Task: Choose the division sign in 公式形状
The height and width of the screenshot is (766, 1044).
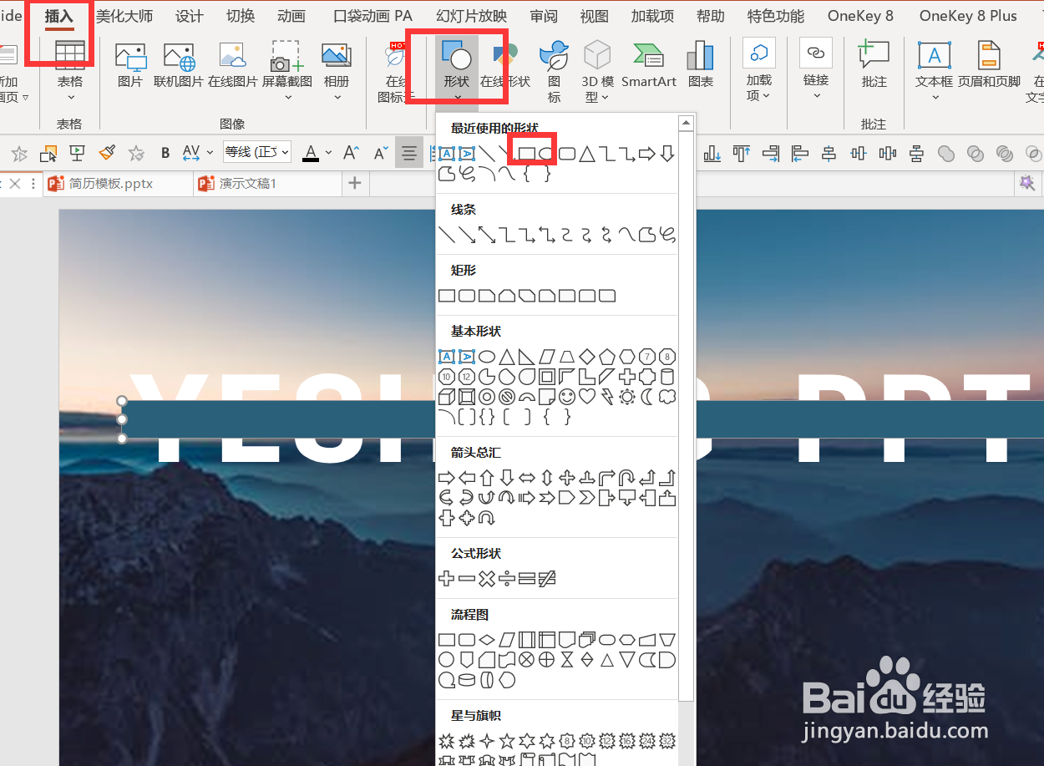Action: [x=507, y=578]
